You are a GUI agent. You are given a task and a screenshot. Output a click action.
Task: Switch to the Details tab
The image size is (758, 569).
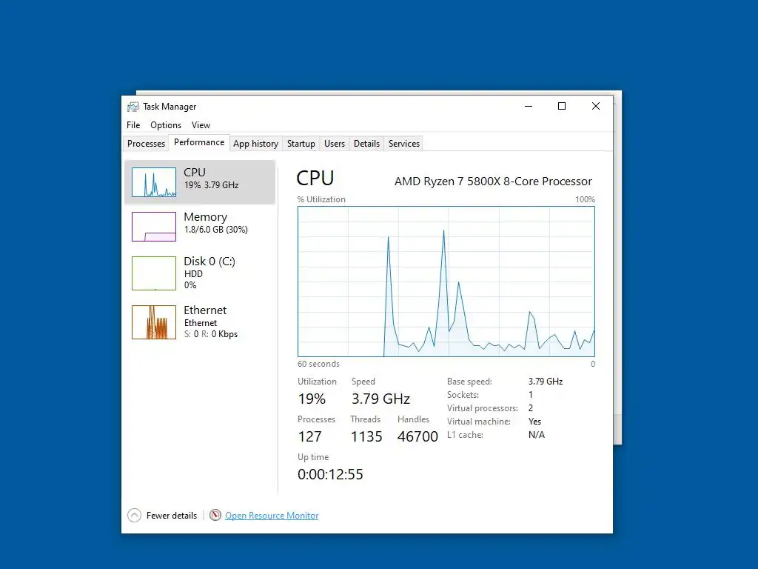pos(366,144)
